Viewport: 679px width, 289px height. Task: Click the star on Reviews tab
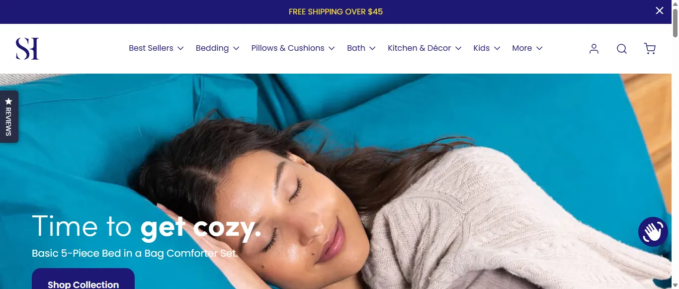tap(8, 101)
